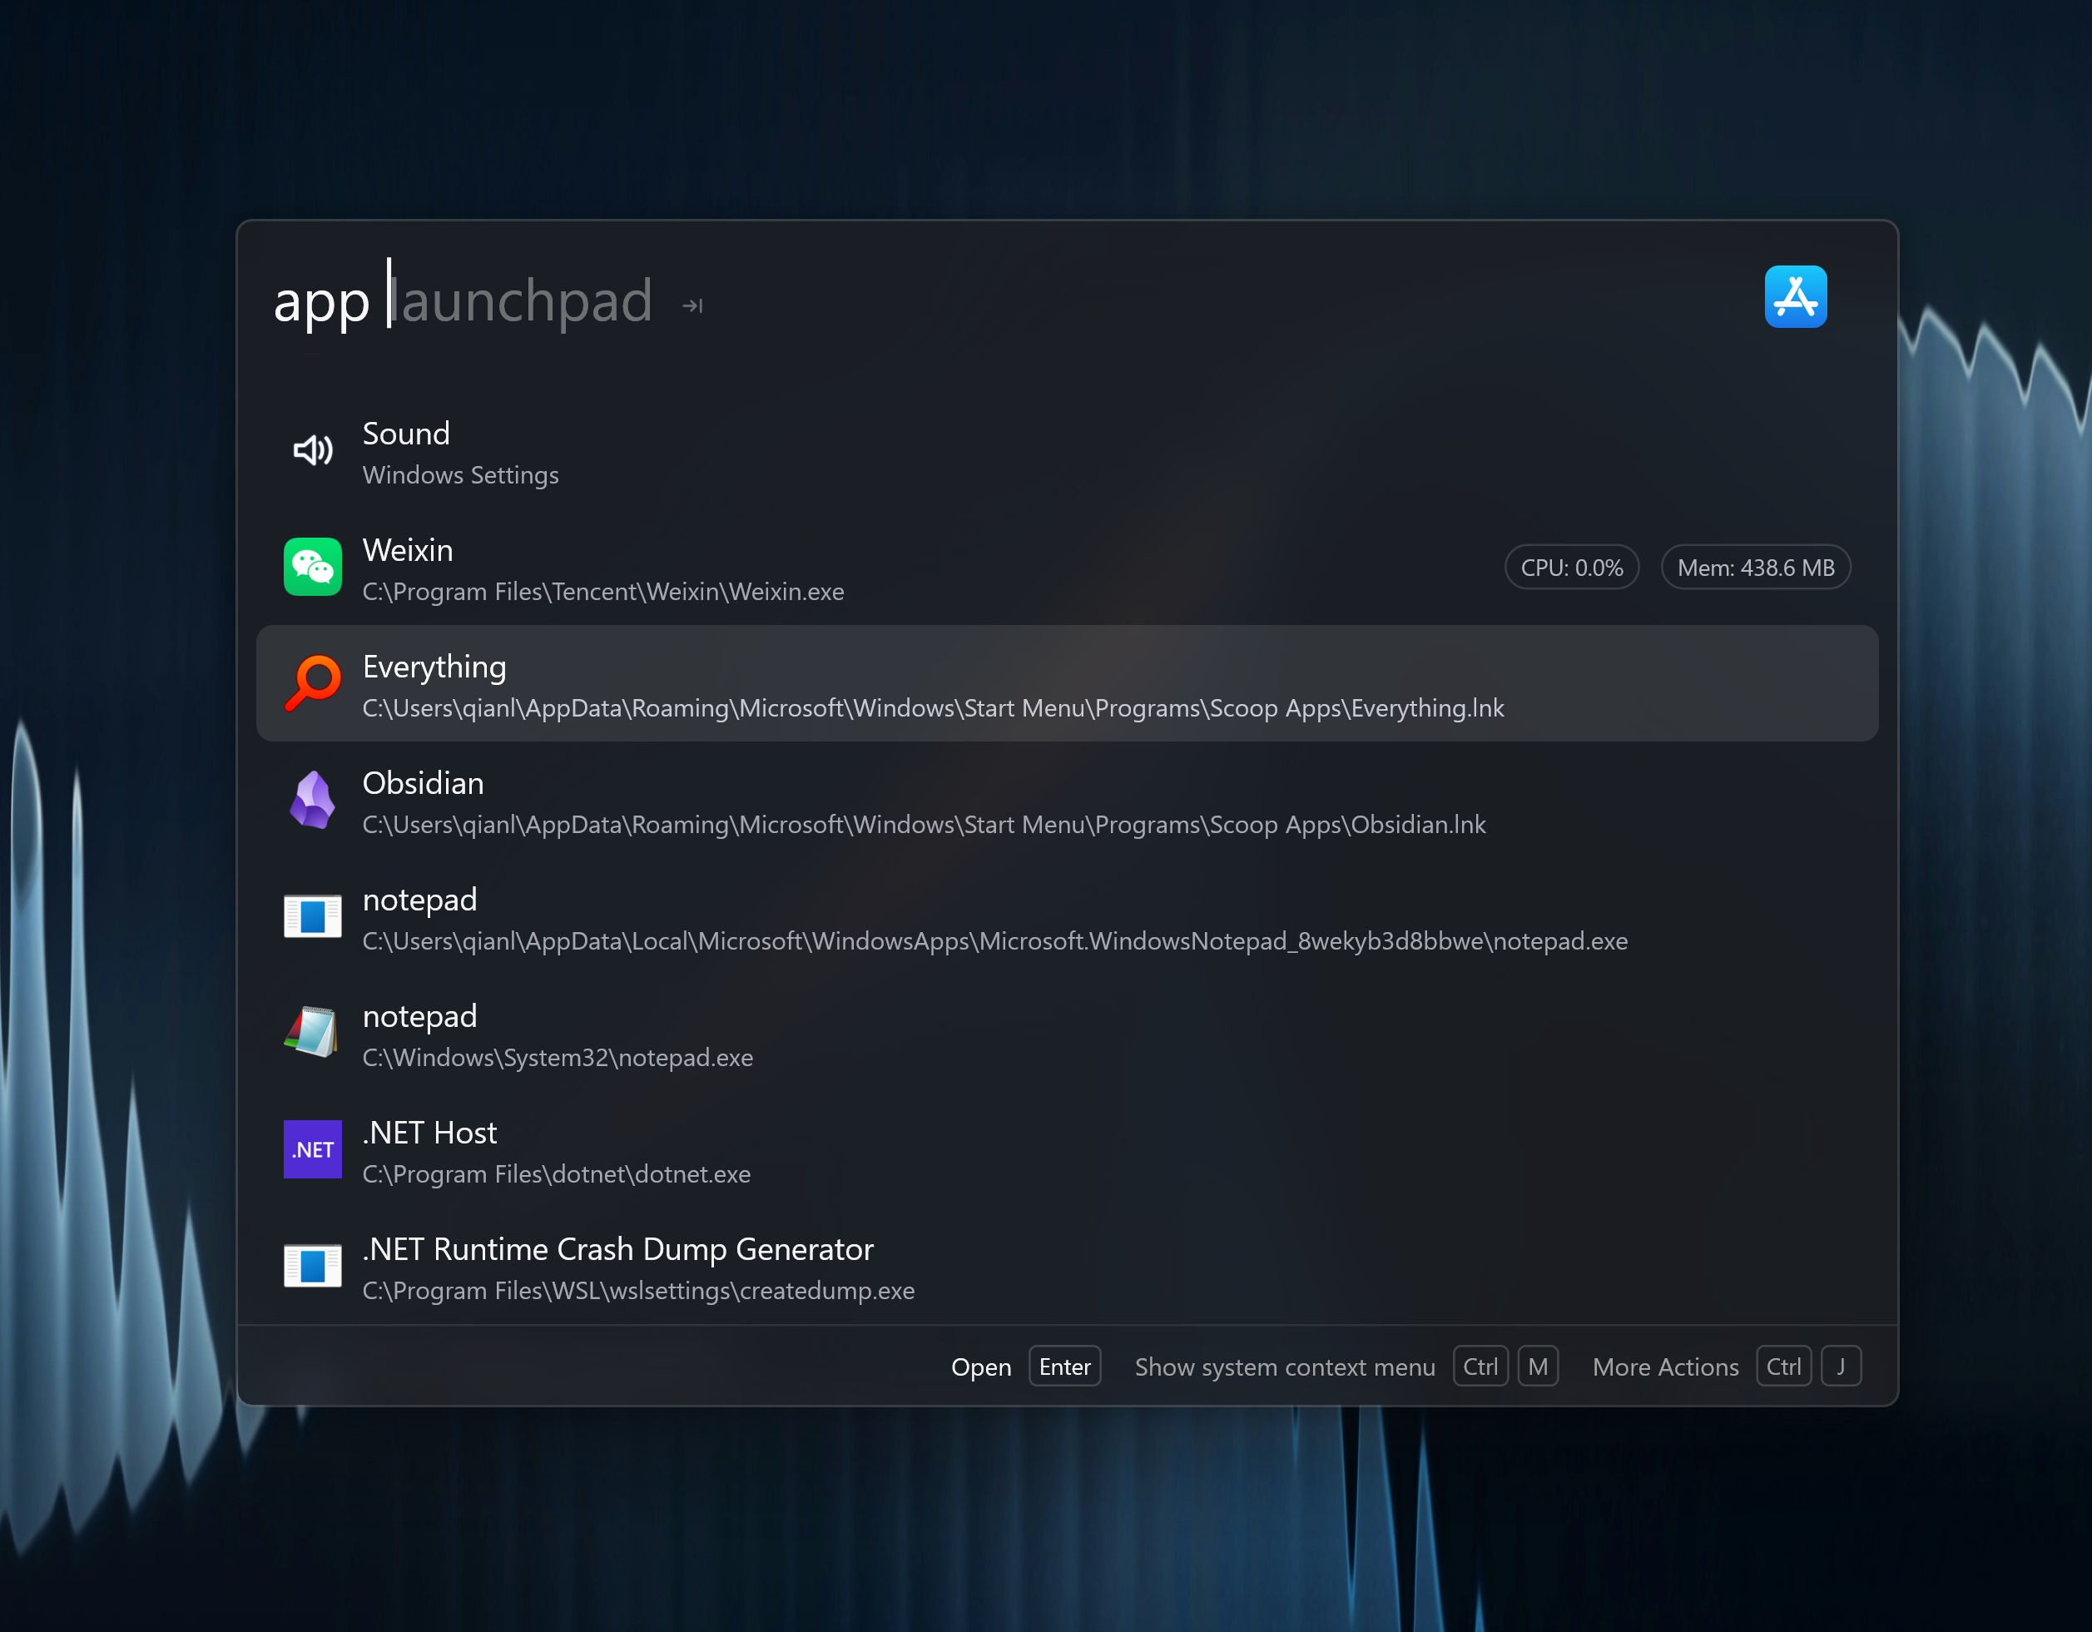
Task: Click the Weixin.exe file path
Action: tap(603, 592)
